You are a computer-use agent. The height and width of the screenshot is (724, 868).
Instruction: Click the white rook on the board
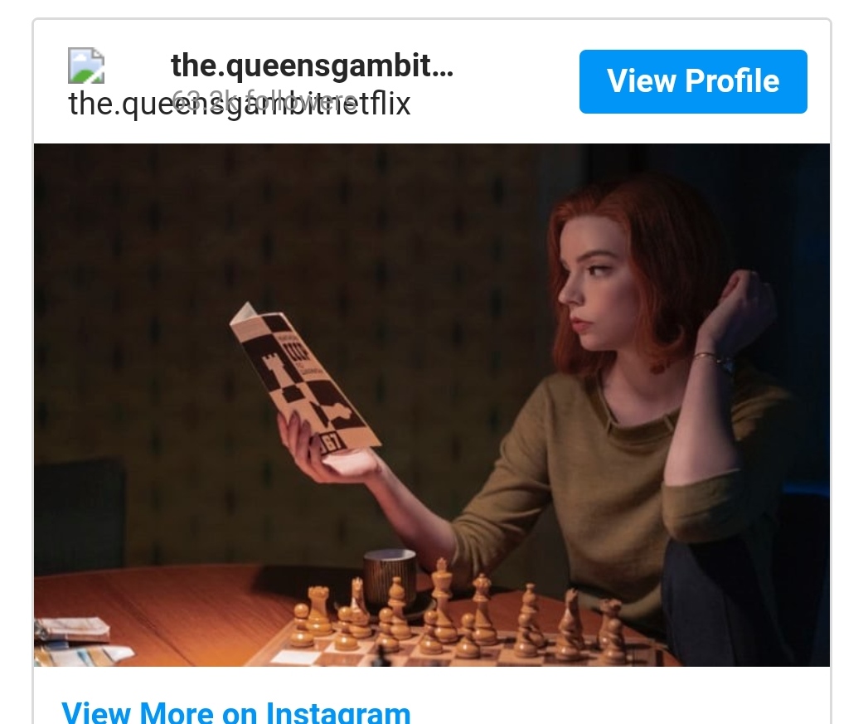pyautogui.click(x=319, y=610)
